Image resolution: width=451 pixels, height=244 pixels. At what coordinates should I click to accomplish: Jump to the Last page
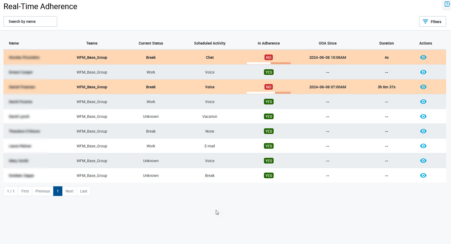84,191
